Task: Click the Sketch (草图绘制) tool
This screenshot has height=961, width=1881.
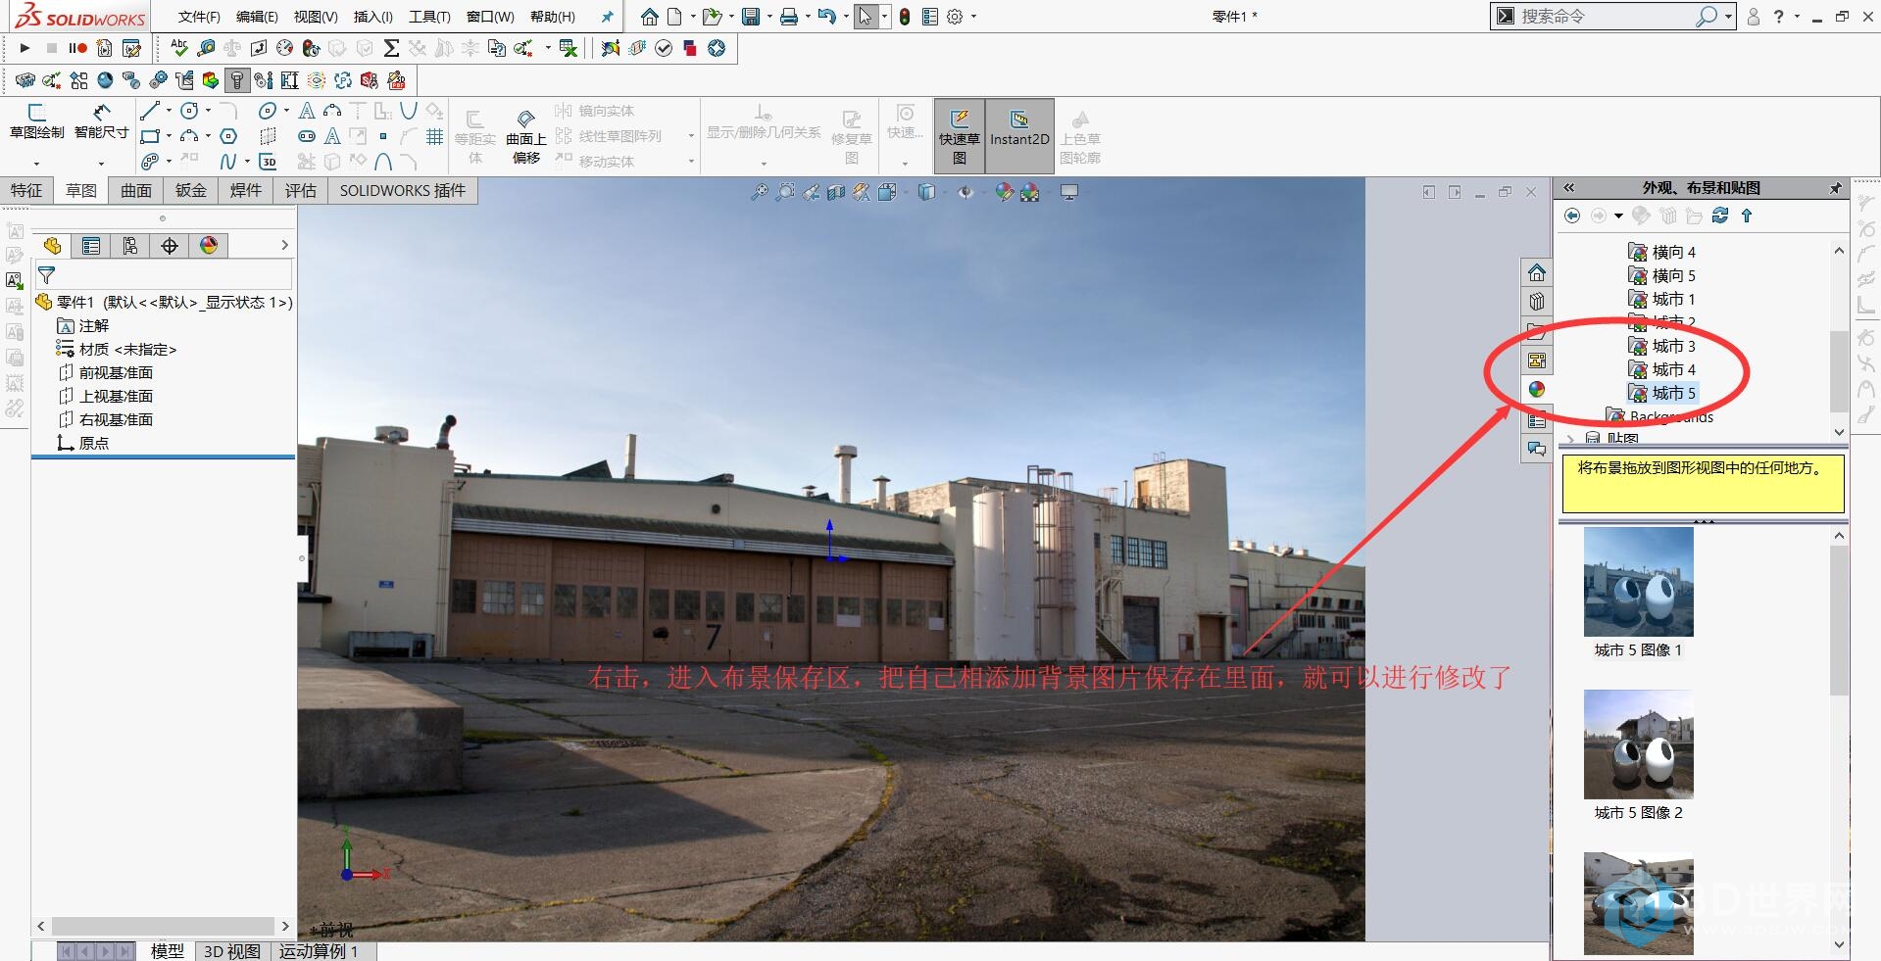Action: coord(37,121)
